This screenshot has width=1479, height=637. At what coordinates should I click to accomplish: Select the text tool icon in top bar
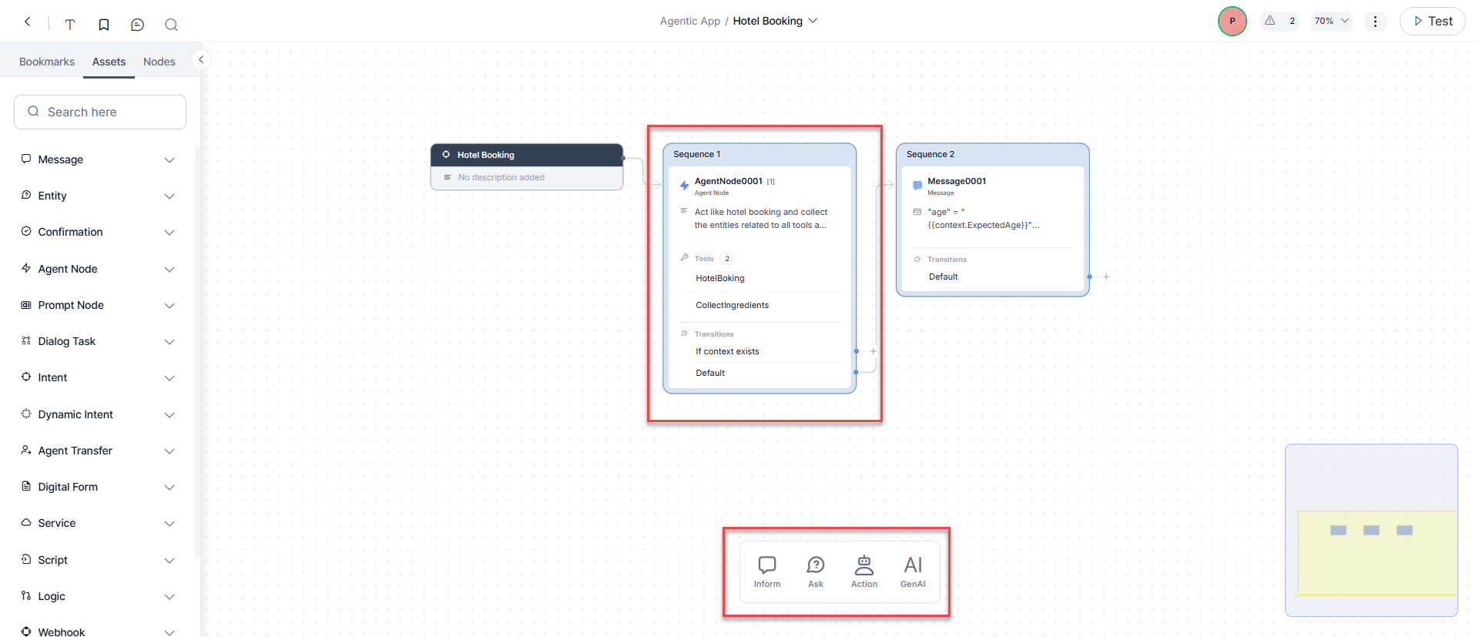coord(70,25)
